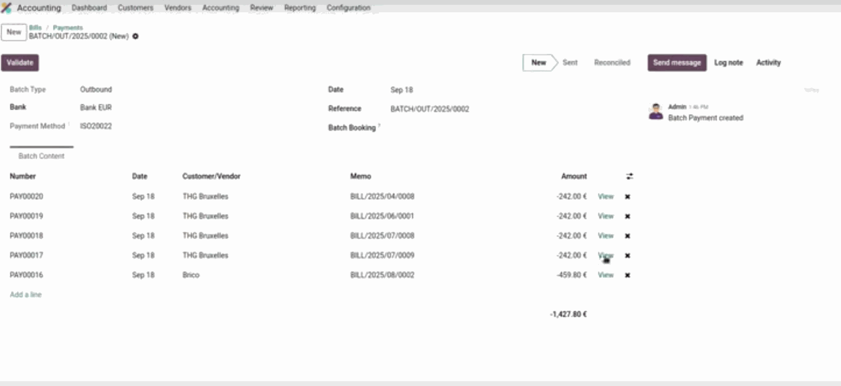Viewport: 841px width, 386px height.
Task: Expand the Customers menu dropdown
Action: click(x=135, y=8)
